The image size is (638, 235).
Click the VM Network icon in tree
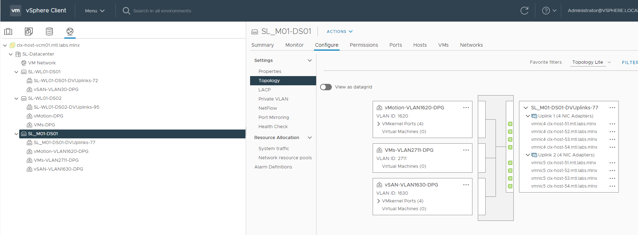(x=24, y=63)
